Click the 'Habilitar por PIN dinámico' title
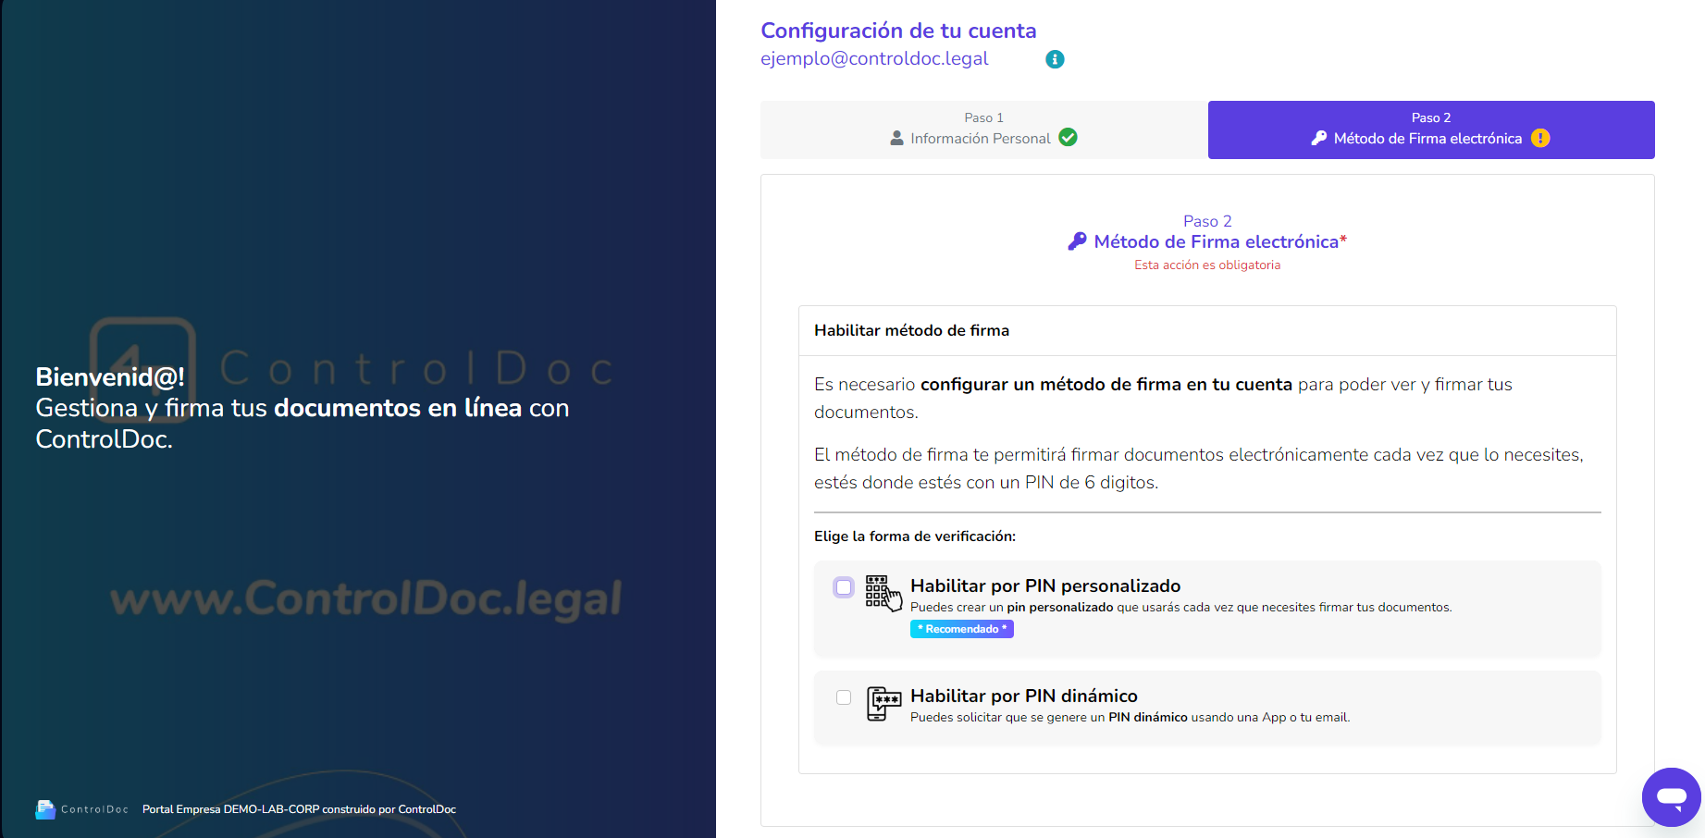The width and height of the screenshot is (1705, 838). (x=1024, y=696)
